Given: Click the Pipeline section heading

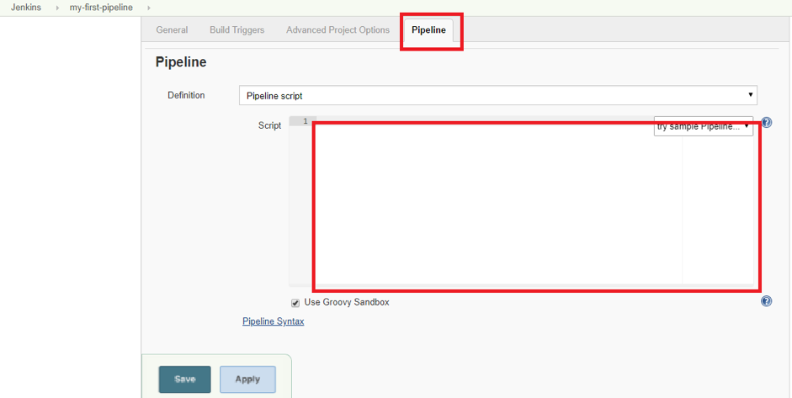Looking at the screenshot, I should (x=181, y=62).
